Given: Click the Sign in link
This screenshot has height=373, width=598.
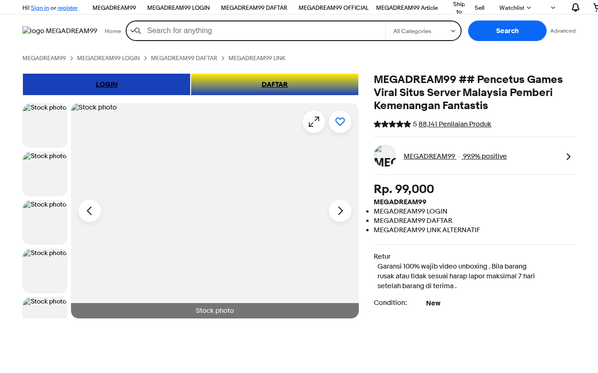Looking at the screenshot, I should coord(40,7).
